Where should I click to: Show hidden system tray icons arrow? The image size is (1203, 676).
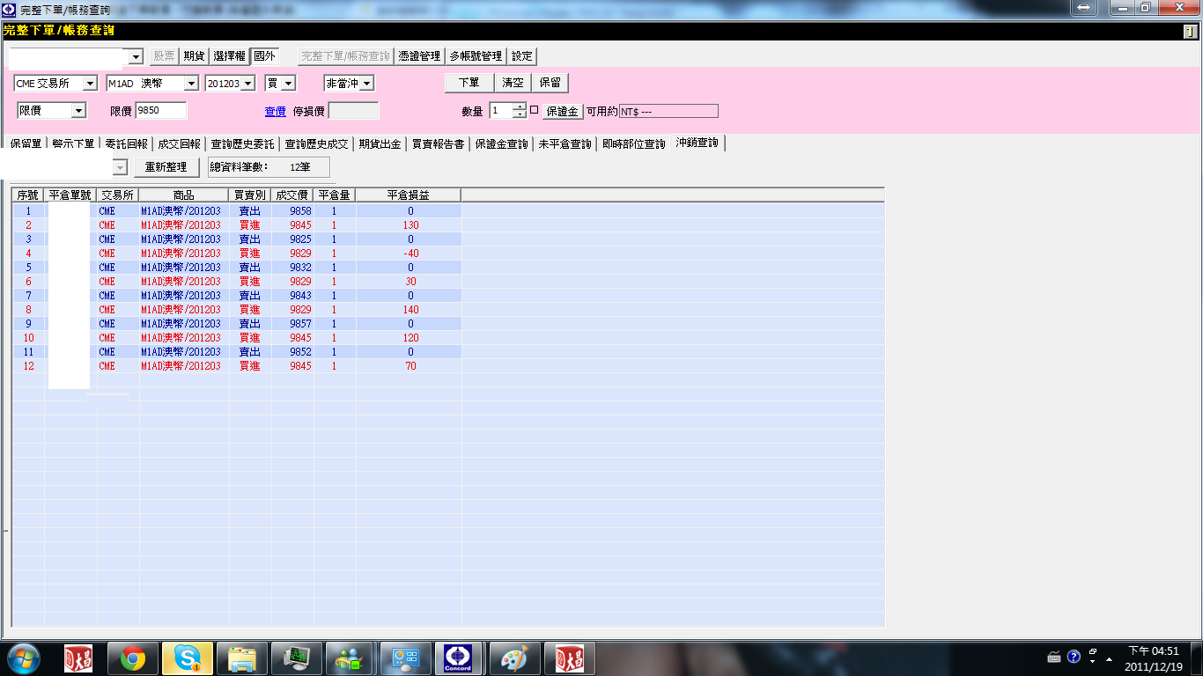coord(1110,658)
